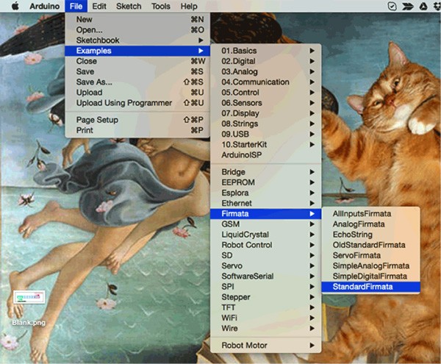Open the SimpleAnalogFirmata example
Viewport: 441px width, 364px height.
(x=370, y=265)
